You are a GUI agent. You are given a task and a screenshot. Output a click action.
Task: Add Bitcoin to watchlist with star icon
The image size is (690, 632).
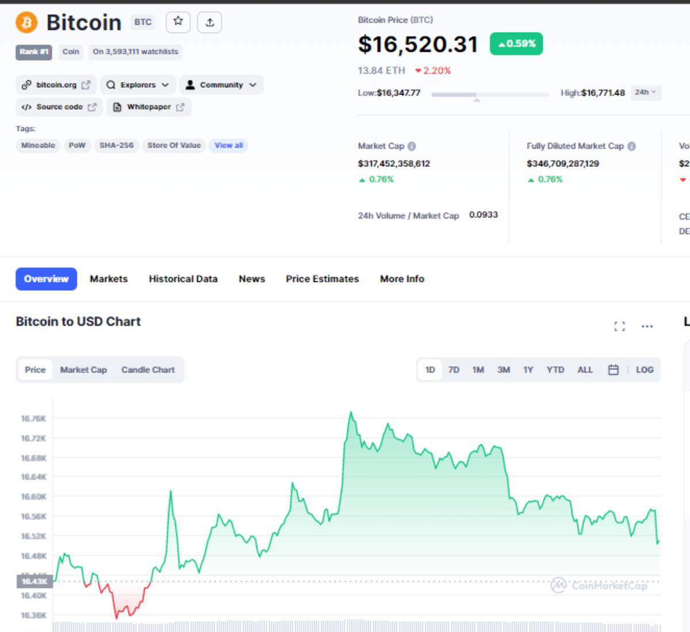point(178,22)
